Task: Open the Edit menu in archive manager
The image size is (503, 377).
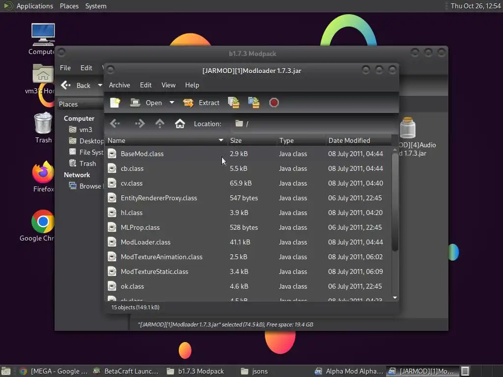Action: click(x=145, y=85)
